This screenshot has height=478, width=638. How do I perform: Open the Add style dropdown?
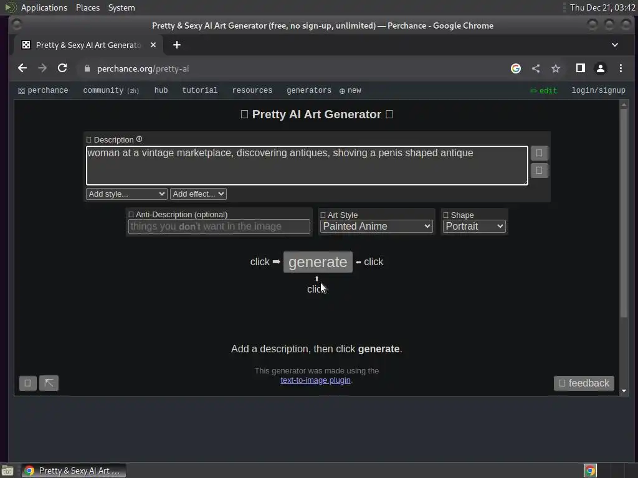pyautogui.click(x=126, y=194)
